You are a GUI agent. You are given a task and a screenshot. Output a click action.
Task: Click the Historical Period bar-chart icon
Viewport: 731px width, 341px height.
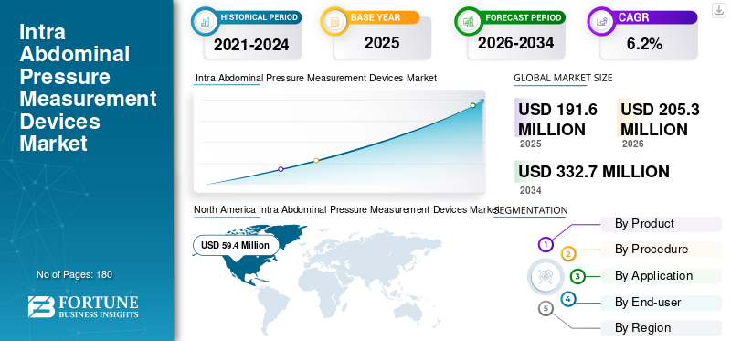pos(205,21)
